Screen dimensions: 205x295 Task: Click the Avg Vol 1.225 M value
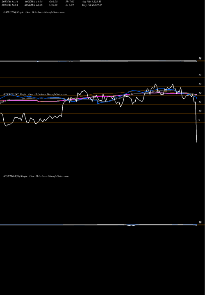(91, 2)
